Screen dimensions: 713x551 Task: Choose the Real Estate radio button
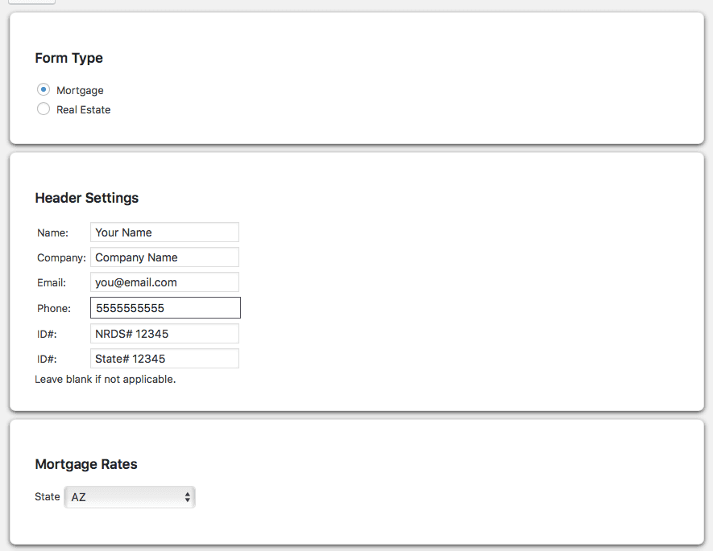pos(44,109)
